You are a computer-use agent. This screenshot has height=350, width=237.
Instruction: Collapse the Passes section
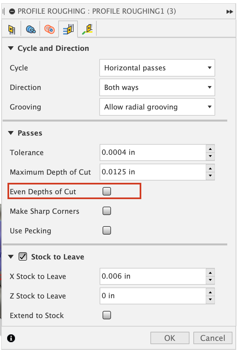(11, 133)
